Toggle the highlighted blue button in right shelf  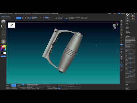(x=122, y=45)
